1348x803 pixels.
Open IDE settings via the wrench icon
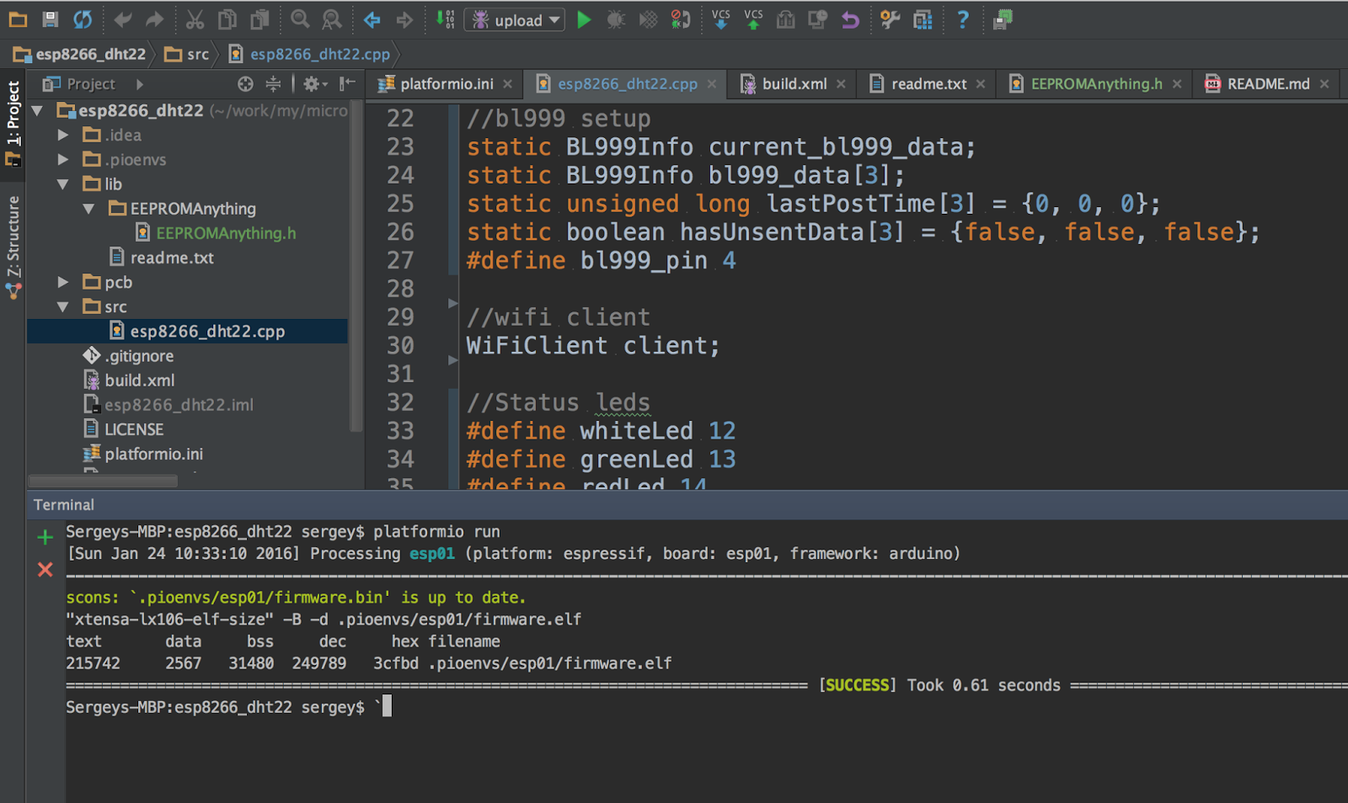click(889, 19)
